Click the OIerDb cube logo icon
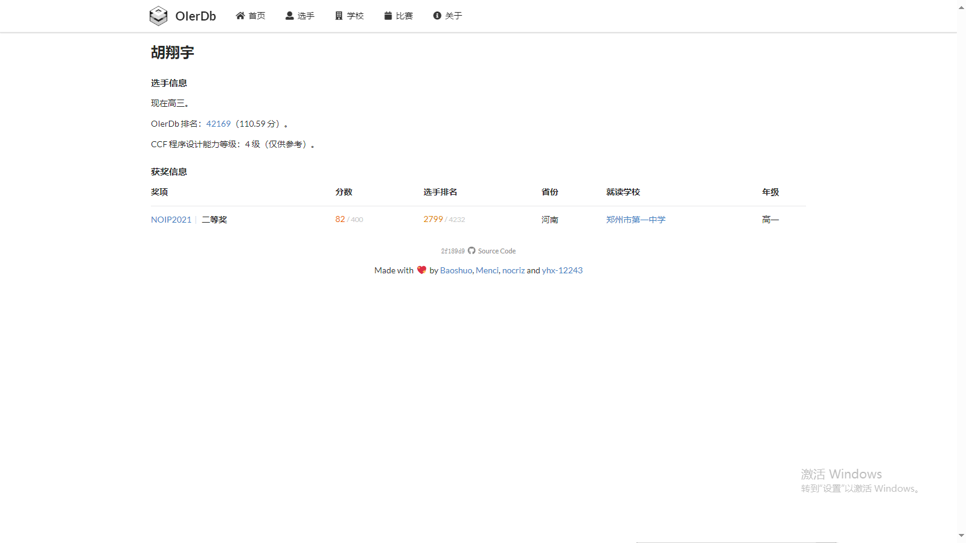The image size is (966, 543). pos(158,16)
